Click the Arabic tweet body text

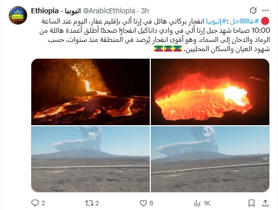[x=154, y=35]
